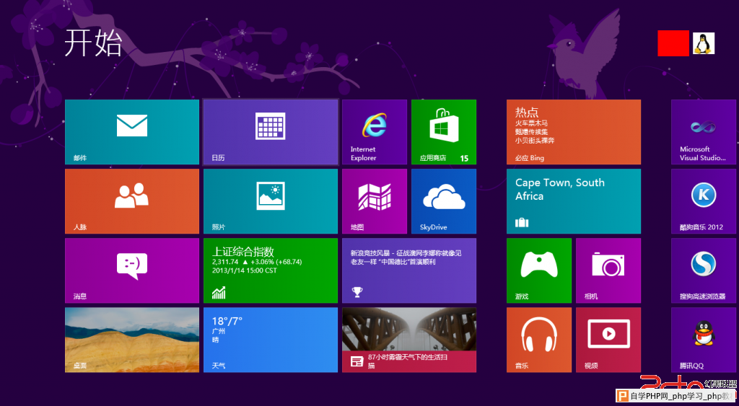Open the Finance tile 上证综合指数

[x=271, y=270]
